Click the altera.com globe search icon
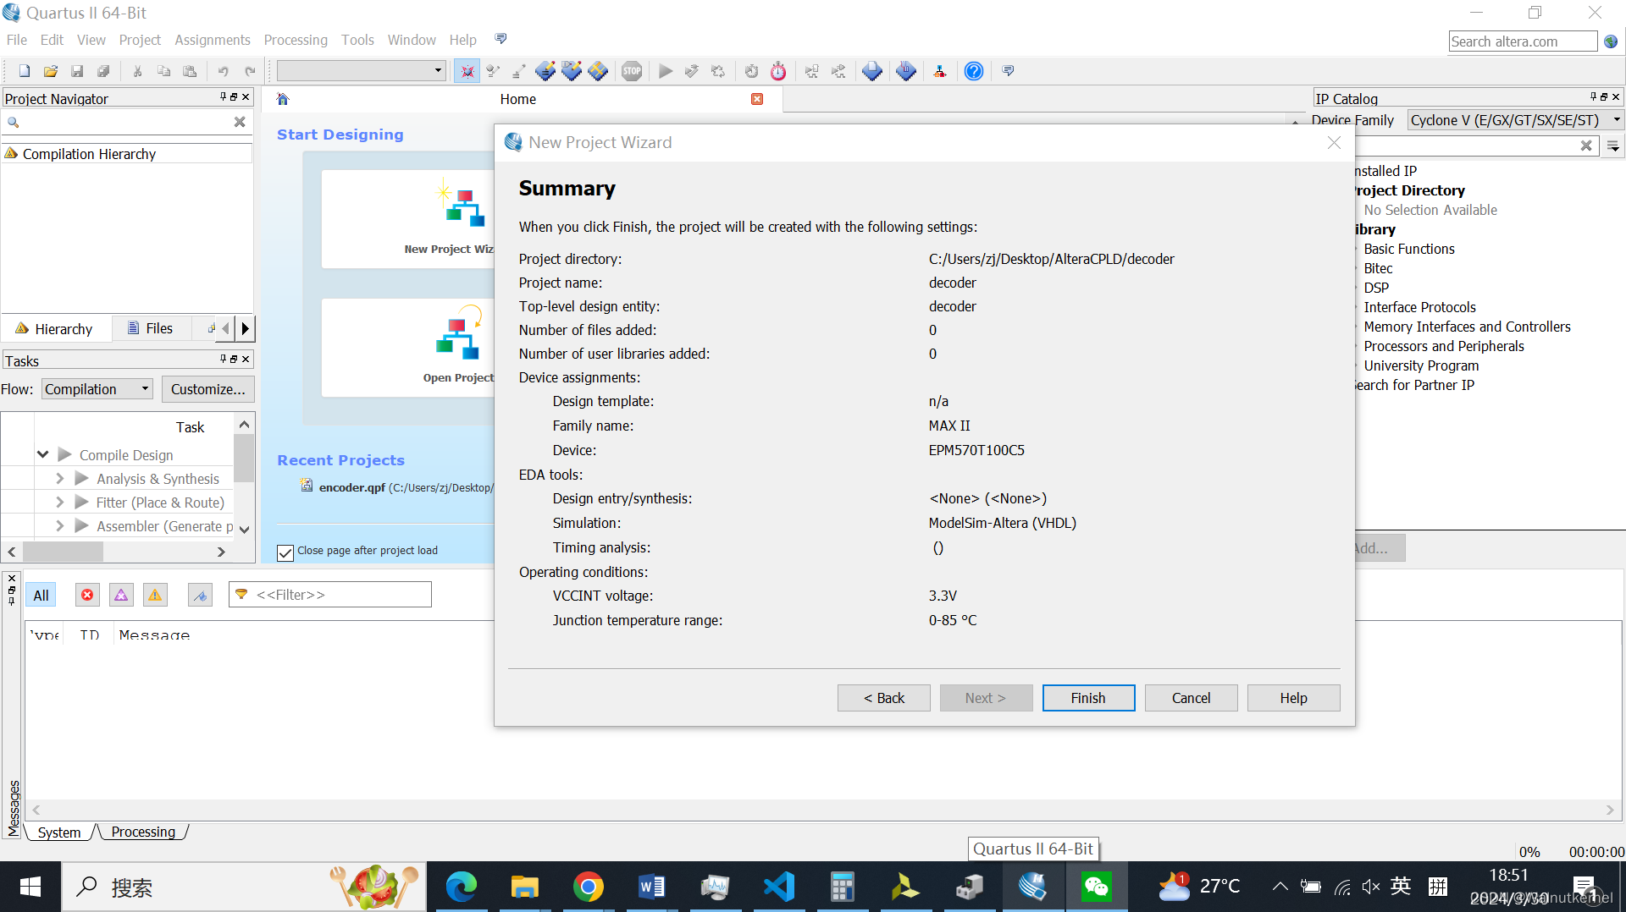1626x912 pixels. (x=1611, y=41)
